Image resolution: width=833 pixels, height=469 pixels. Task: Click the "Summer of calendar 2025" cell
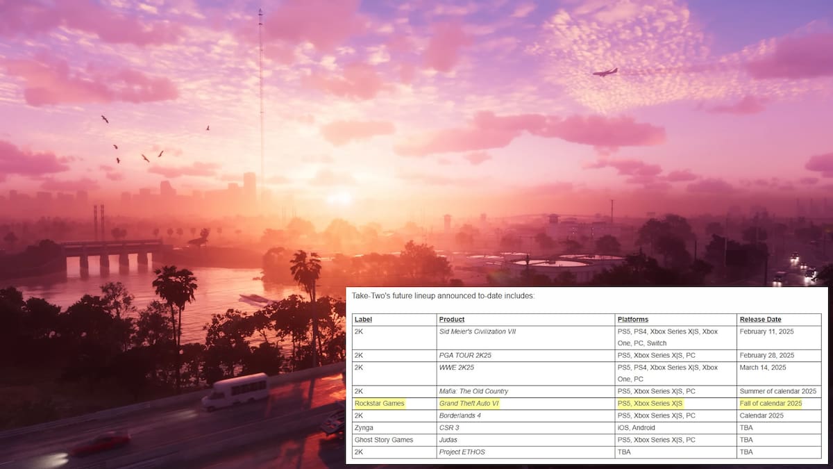[x=780, y=391]
